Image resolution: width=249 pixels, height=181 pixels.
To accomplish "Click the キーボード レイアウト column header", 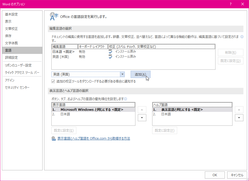I will 93,47.
